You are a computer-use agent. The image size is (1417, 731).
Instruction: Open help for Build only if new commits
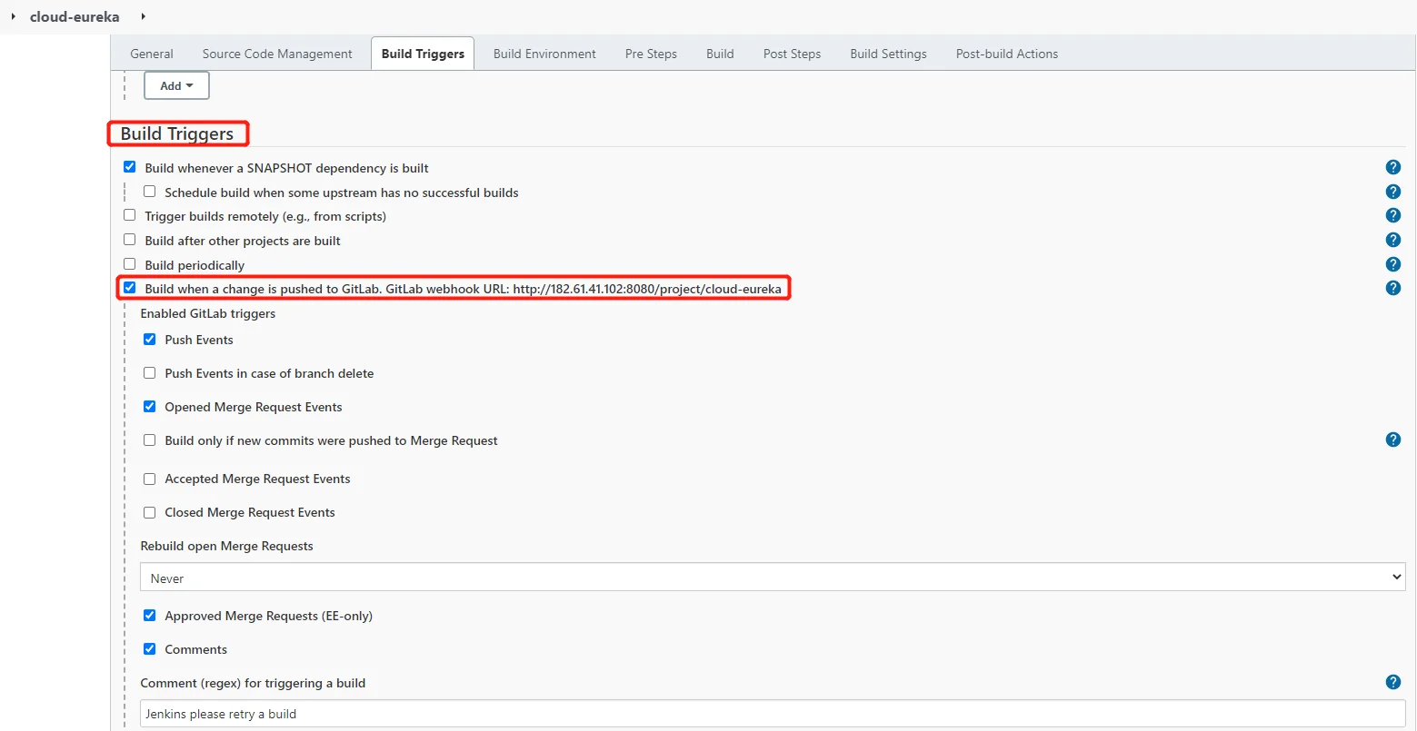(x=1392, y=440)
